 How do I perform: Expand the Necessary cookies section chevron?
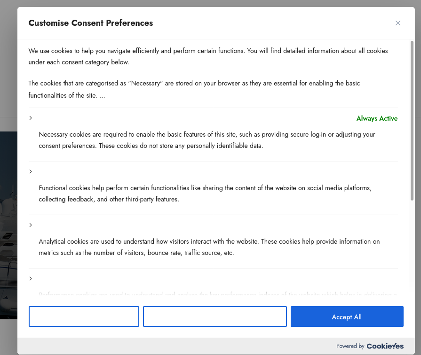(31, 118)
